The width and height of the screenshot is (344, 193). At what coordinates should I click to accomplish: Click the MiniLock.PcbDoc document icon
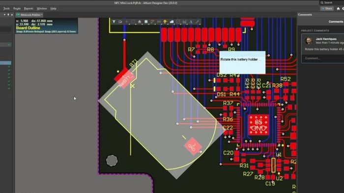(x=18, y=15)
